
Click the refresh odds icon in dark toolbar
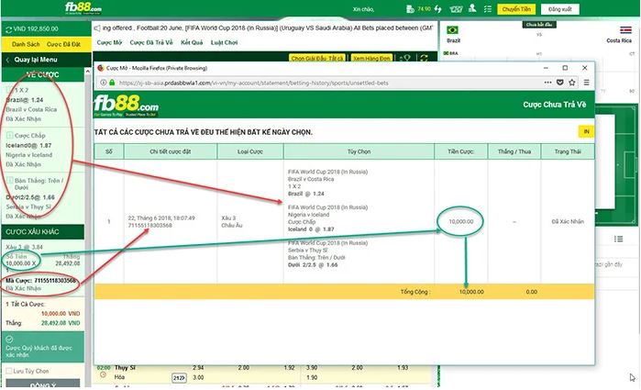click(424, 58)
